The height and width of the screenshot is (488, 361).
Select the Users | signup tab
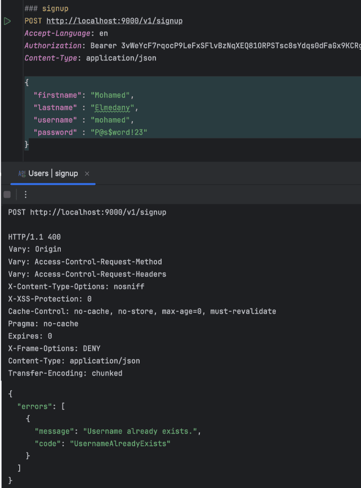point(53,173)
